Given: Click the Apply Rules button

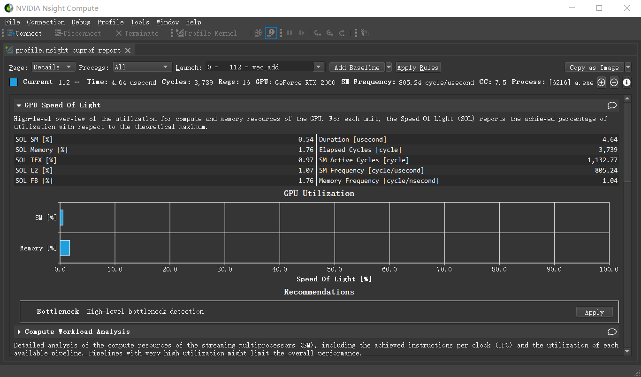Looking at the screenshot, I should (x=418, y=68).
